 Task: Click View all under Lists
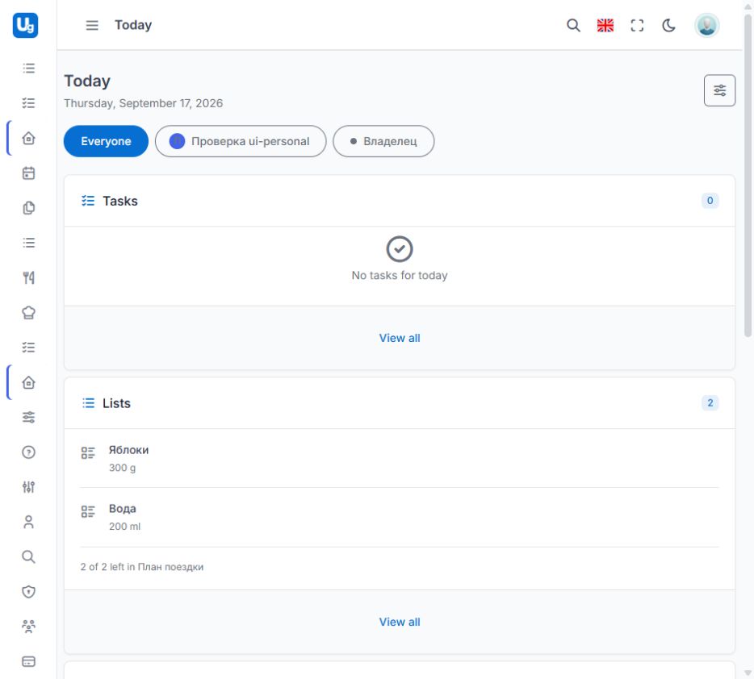point(399,622)
